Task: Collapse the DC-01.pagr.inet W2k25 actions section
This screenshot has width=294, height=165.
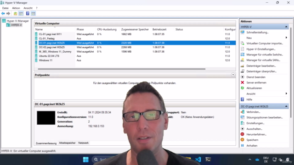Action: [286, 106]
